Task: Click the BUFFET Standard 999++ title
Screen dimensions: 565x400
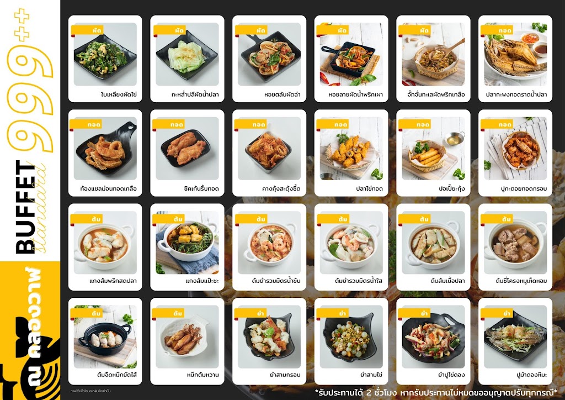Action: coord(30,131)
